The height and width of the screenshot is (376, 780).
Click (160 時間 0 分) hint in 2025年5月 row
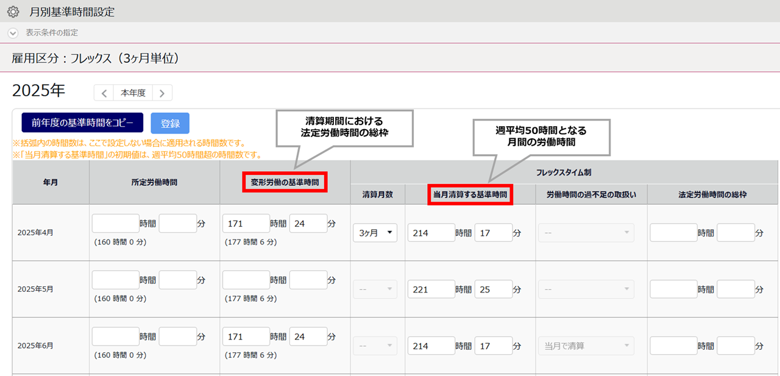[120, 299]
